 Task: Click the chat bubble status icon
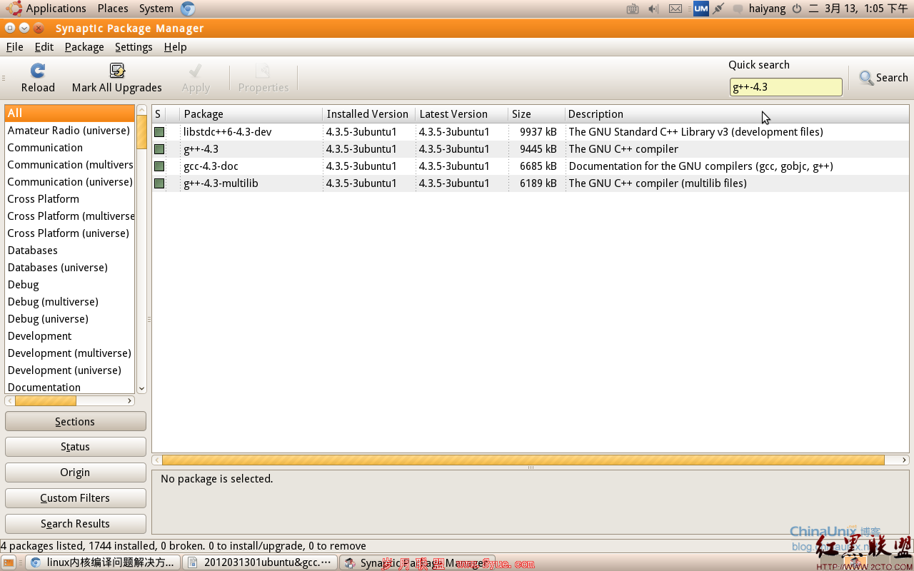(x=738, y=9)
